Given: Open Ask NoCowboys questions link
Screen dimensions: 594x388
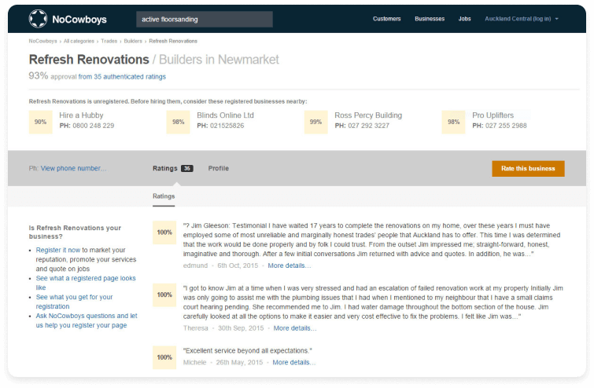Looking at the screenshot, I should (x=87, y=320).
